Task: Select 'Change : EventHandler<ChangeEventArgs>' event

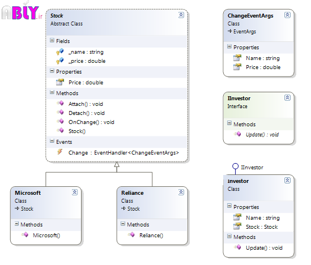Action: (123, 153)
